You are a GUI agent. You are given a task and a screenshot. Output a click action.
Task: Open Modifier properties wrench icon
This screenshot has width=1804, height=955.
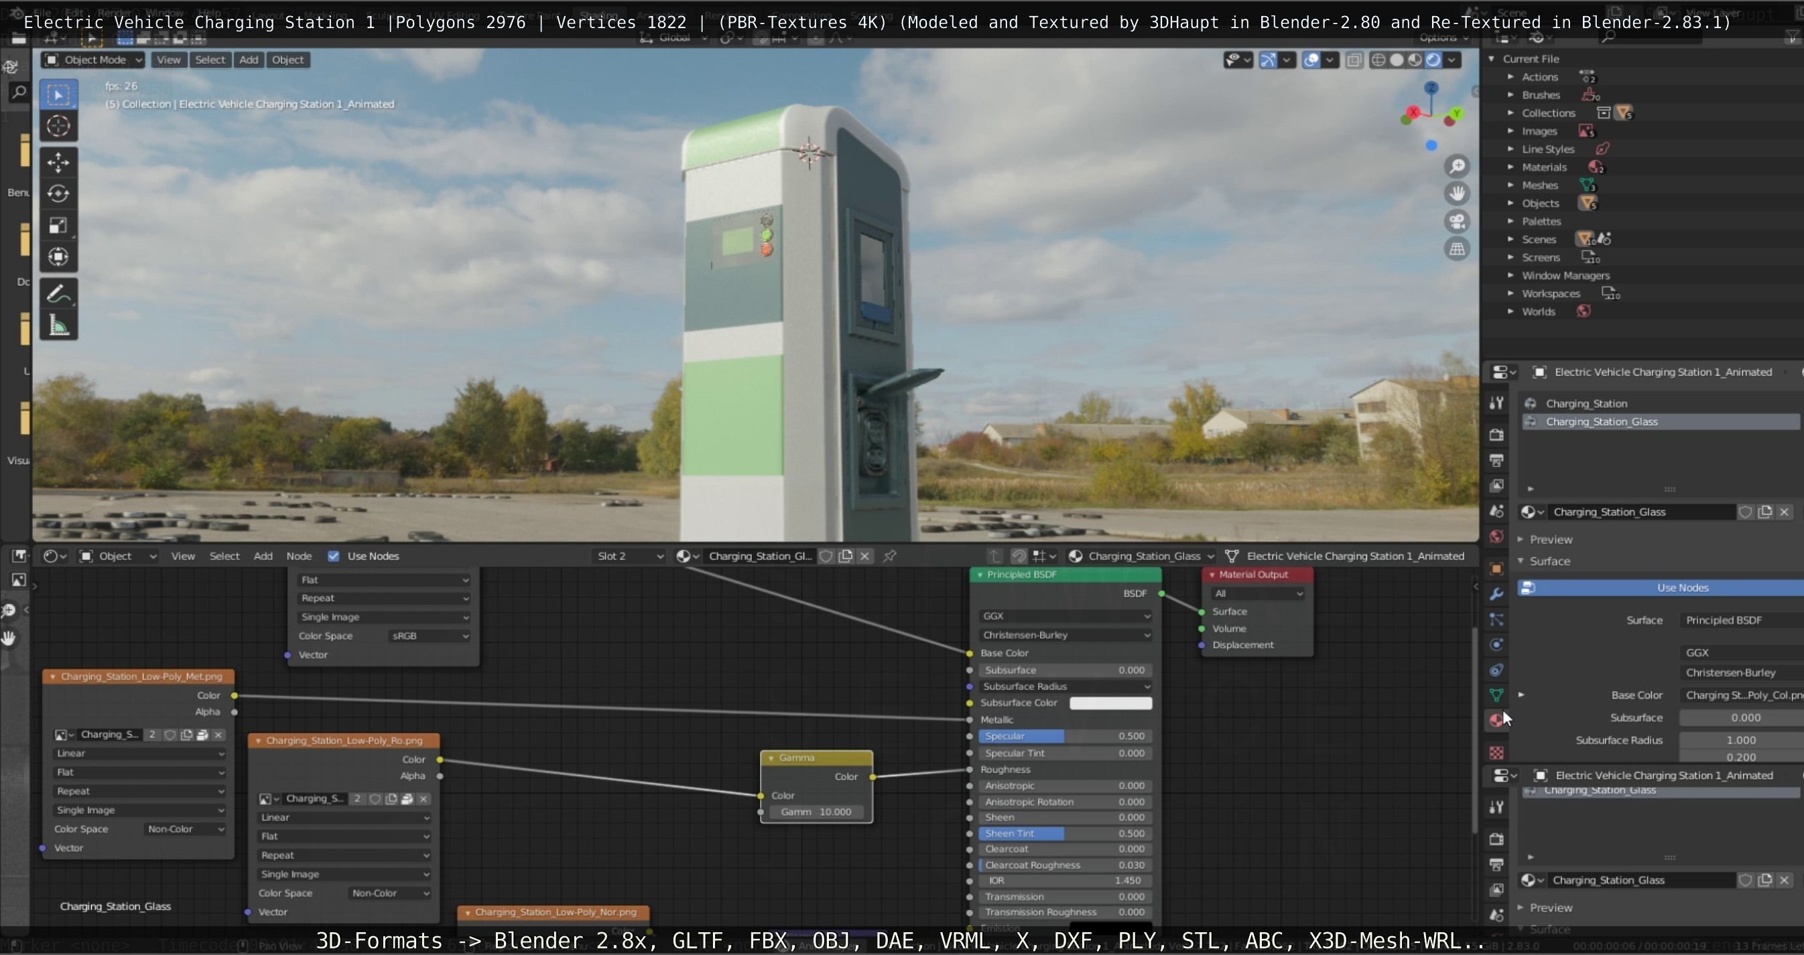pyautogui.click(x=1496, y=594)
